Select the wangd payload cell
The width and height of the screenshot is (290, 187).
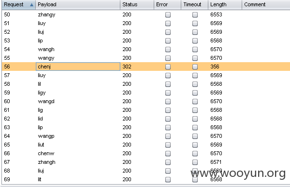78,101
